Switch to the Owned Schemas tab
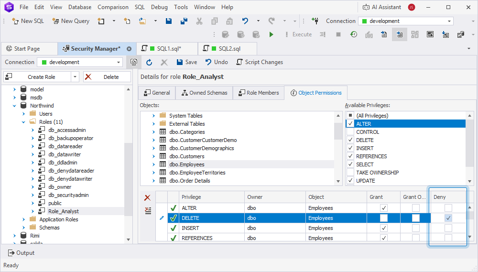Image resolution: width=478 pixels, height=272 pixels. point(204,93)
